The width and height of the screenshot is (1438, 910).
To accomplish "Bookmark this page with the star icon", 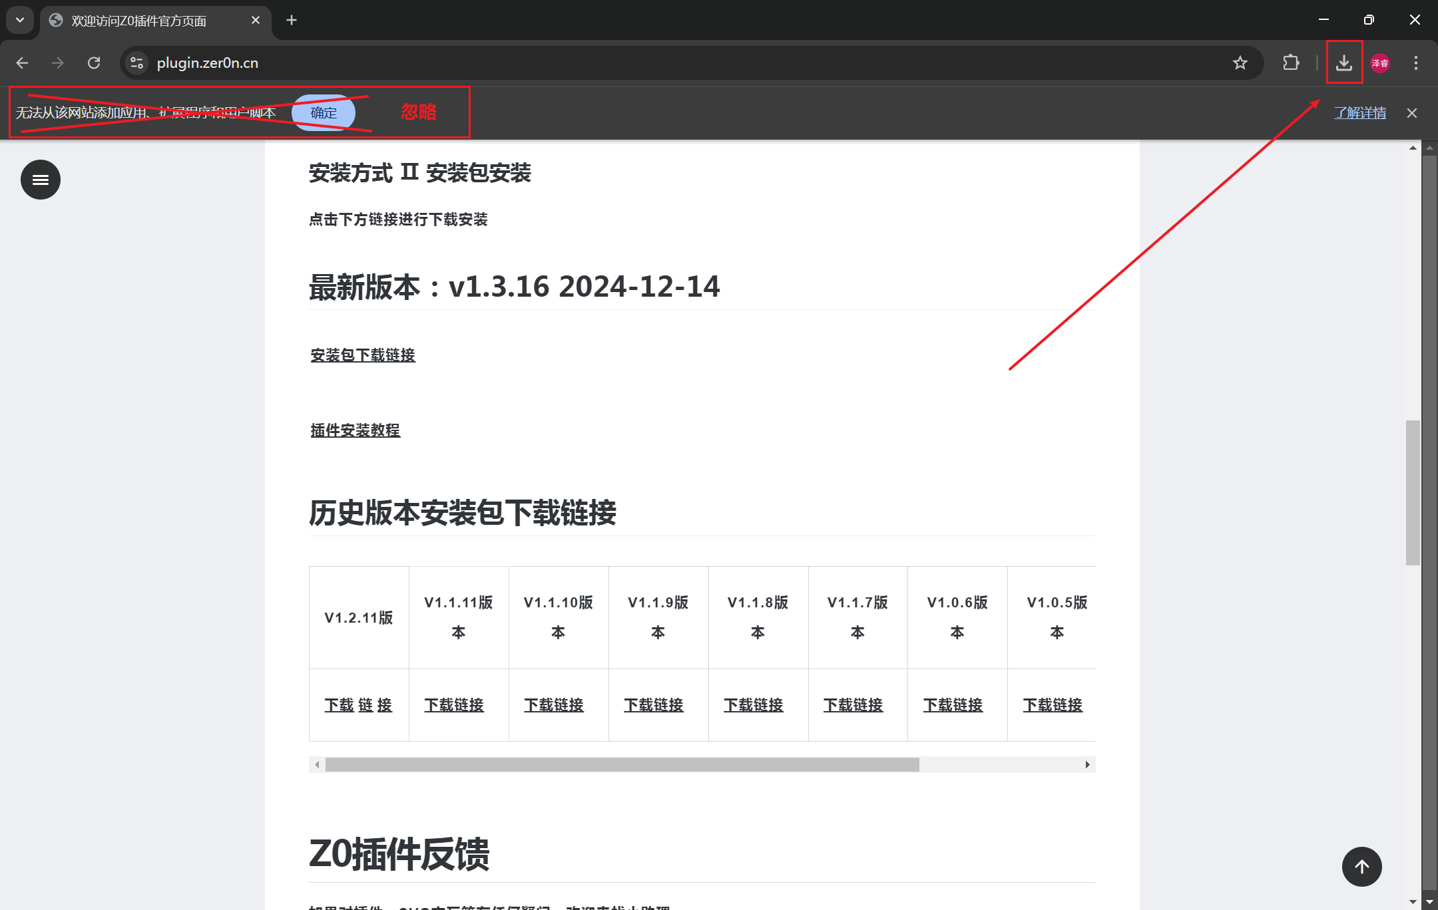I will (1240, 63).
